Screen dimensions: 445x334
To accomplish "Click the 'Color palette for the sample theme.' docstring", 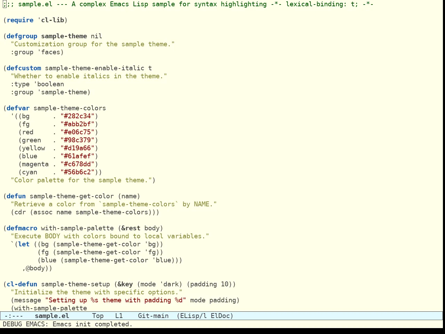I will pos(81,180).
